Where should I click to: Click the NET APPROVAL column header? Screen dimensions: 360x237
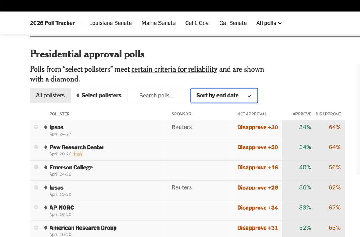[x=252, y=114]
